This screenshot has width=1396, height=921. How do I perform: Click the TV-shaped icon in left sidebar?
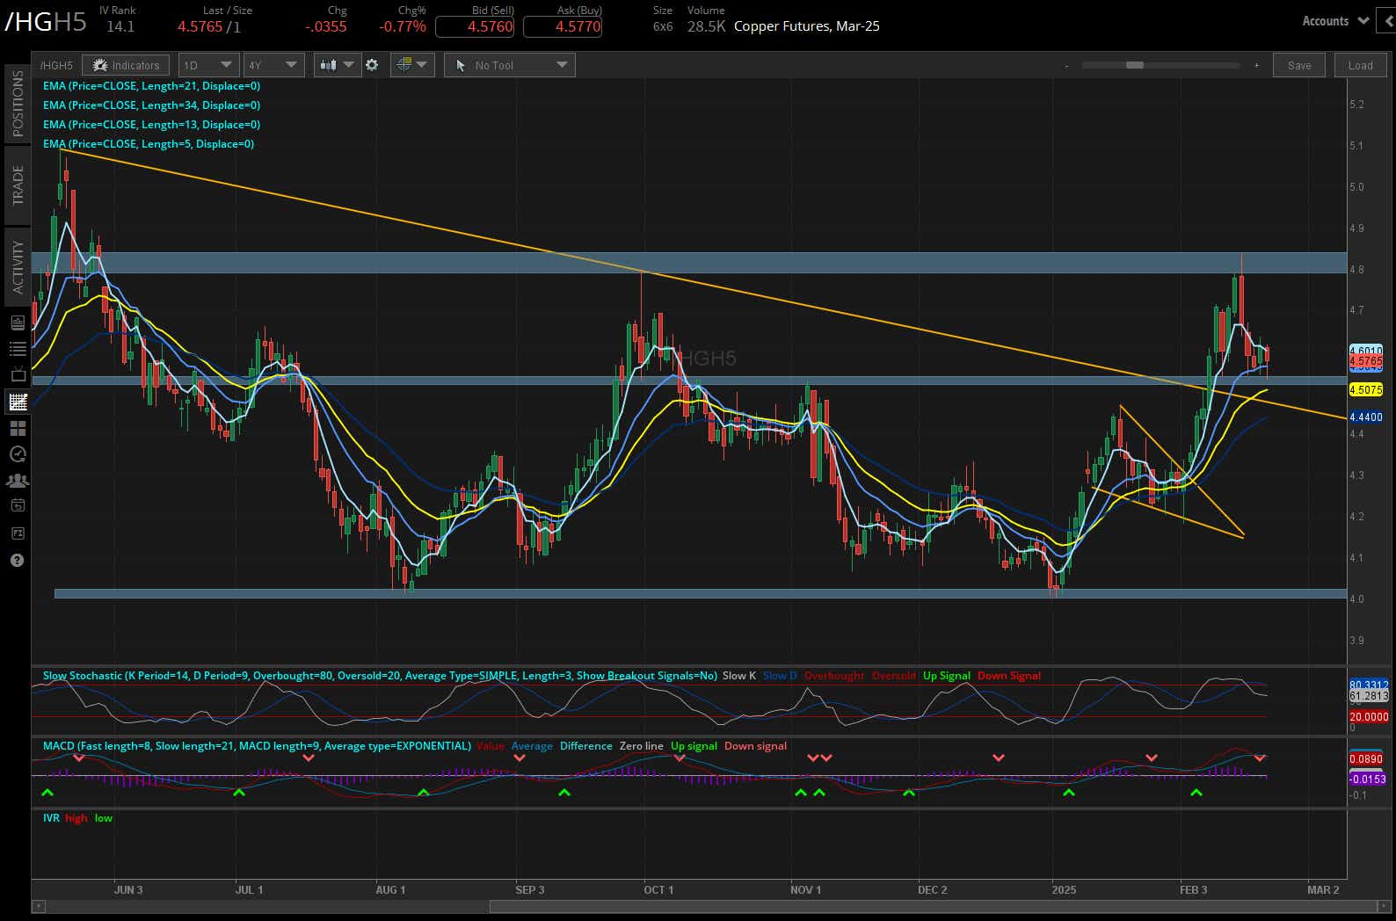pyautogui.click(x=17, y=375)
